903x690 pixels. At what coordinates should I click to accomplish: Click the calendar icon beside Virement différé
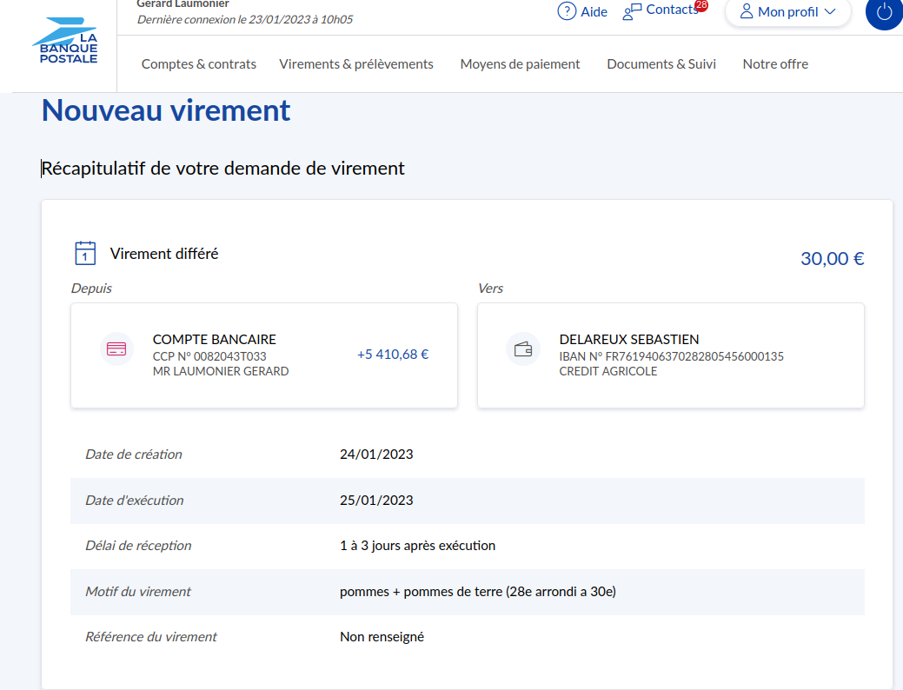coord(85,254)
